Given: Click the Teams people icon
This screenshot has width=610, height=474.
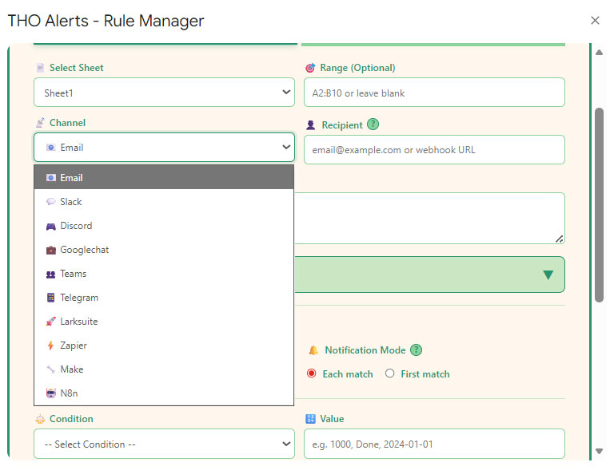Looking at the screenshot, I should 51,275.
